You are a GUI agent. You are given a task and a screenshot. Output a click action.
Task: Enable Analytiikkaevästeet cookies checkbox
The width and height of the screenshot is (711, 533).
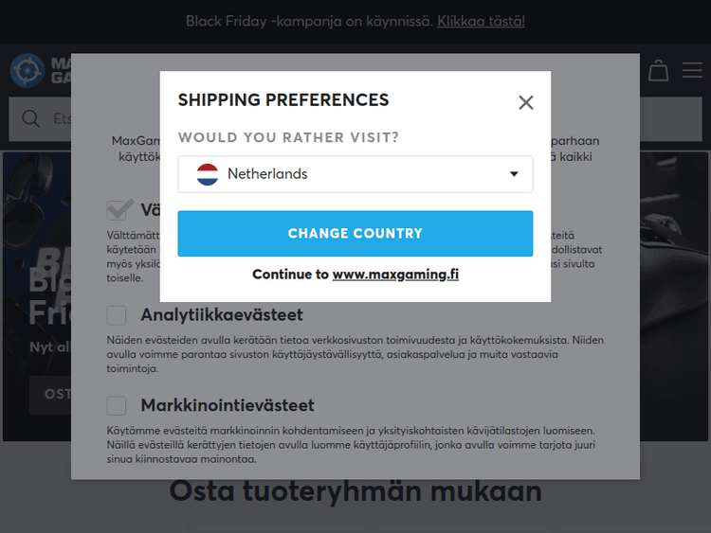tap(117, 315)
